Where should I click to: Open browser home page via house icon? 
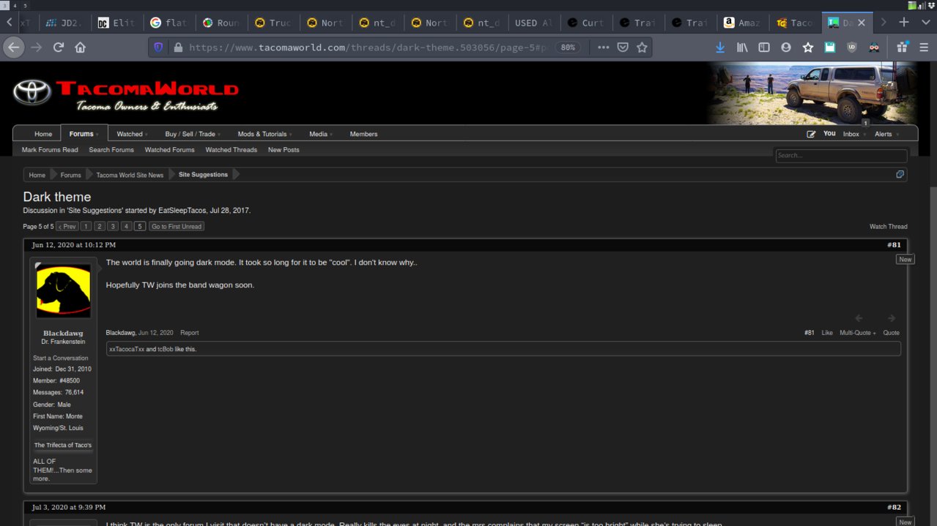(81, 48)
